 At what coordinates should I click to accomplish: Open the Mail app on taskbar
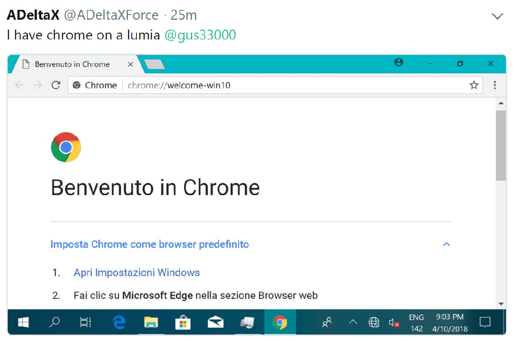(x=215, y=322)
